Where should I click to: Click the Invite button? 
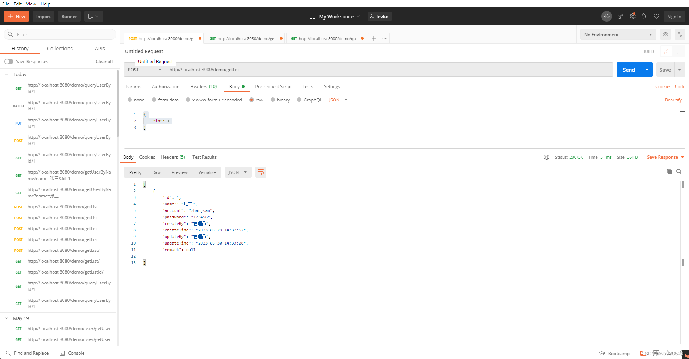point(380,16)
